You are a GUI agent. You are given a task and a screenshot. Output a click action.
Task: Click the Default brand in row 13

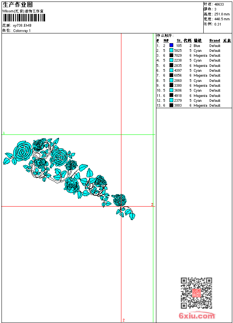(215, 106)
